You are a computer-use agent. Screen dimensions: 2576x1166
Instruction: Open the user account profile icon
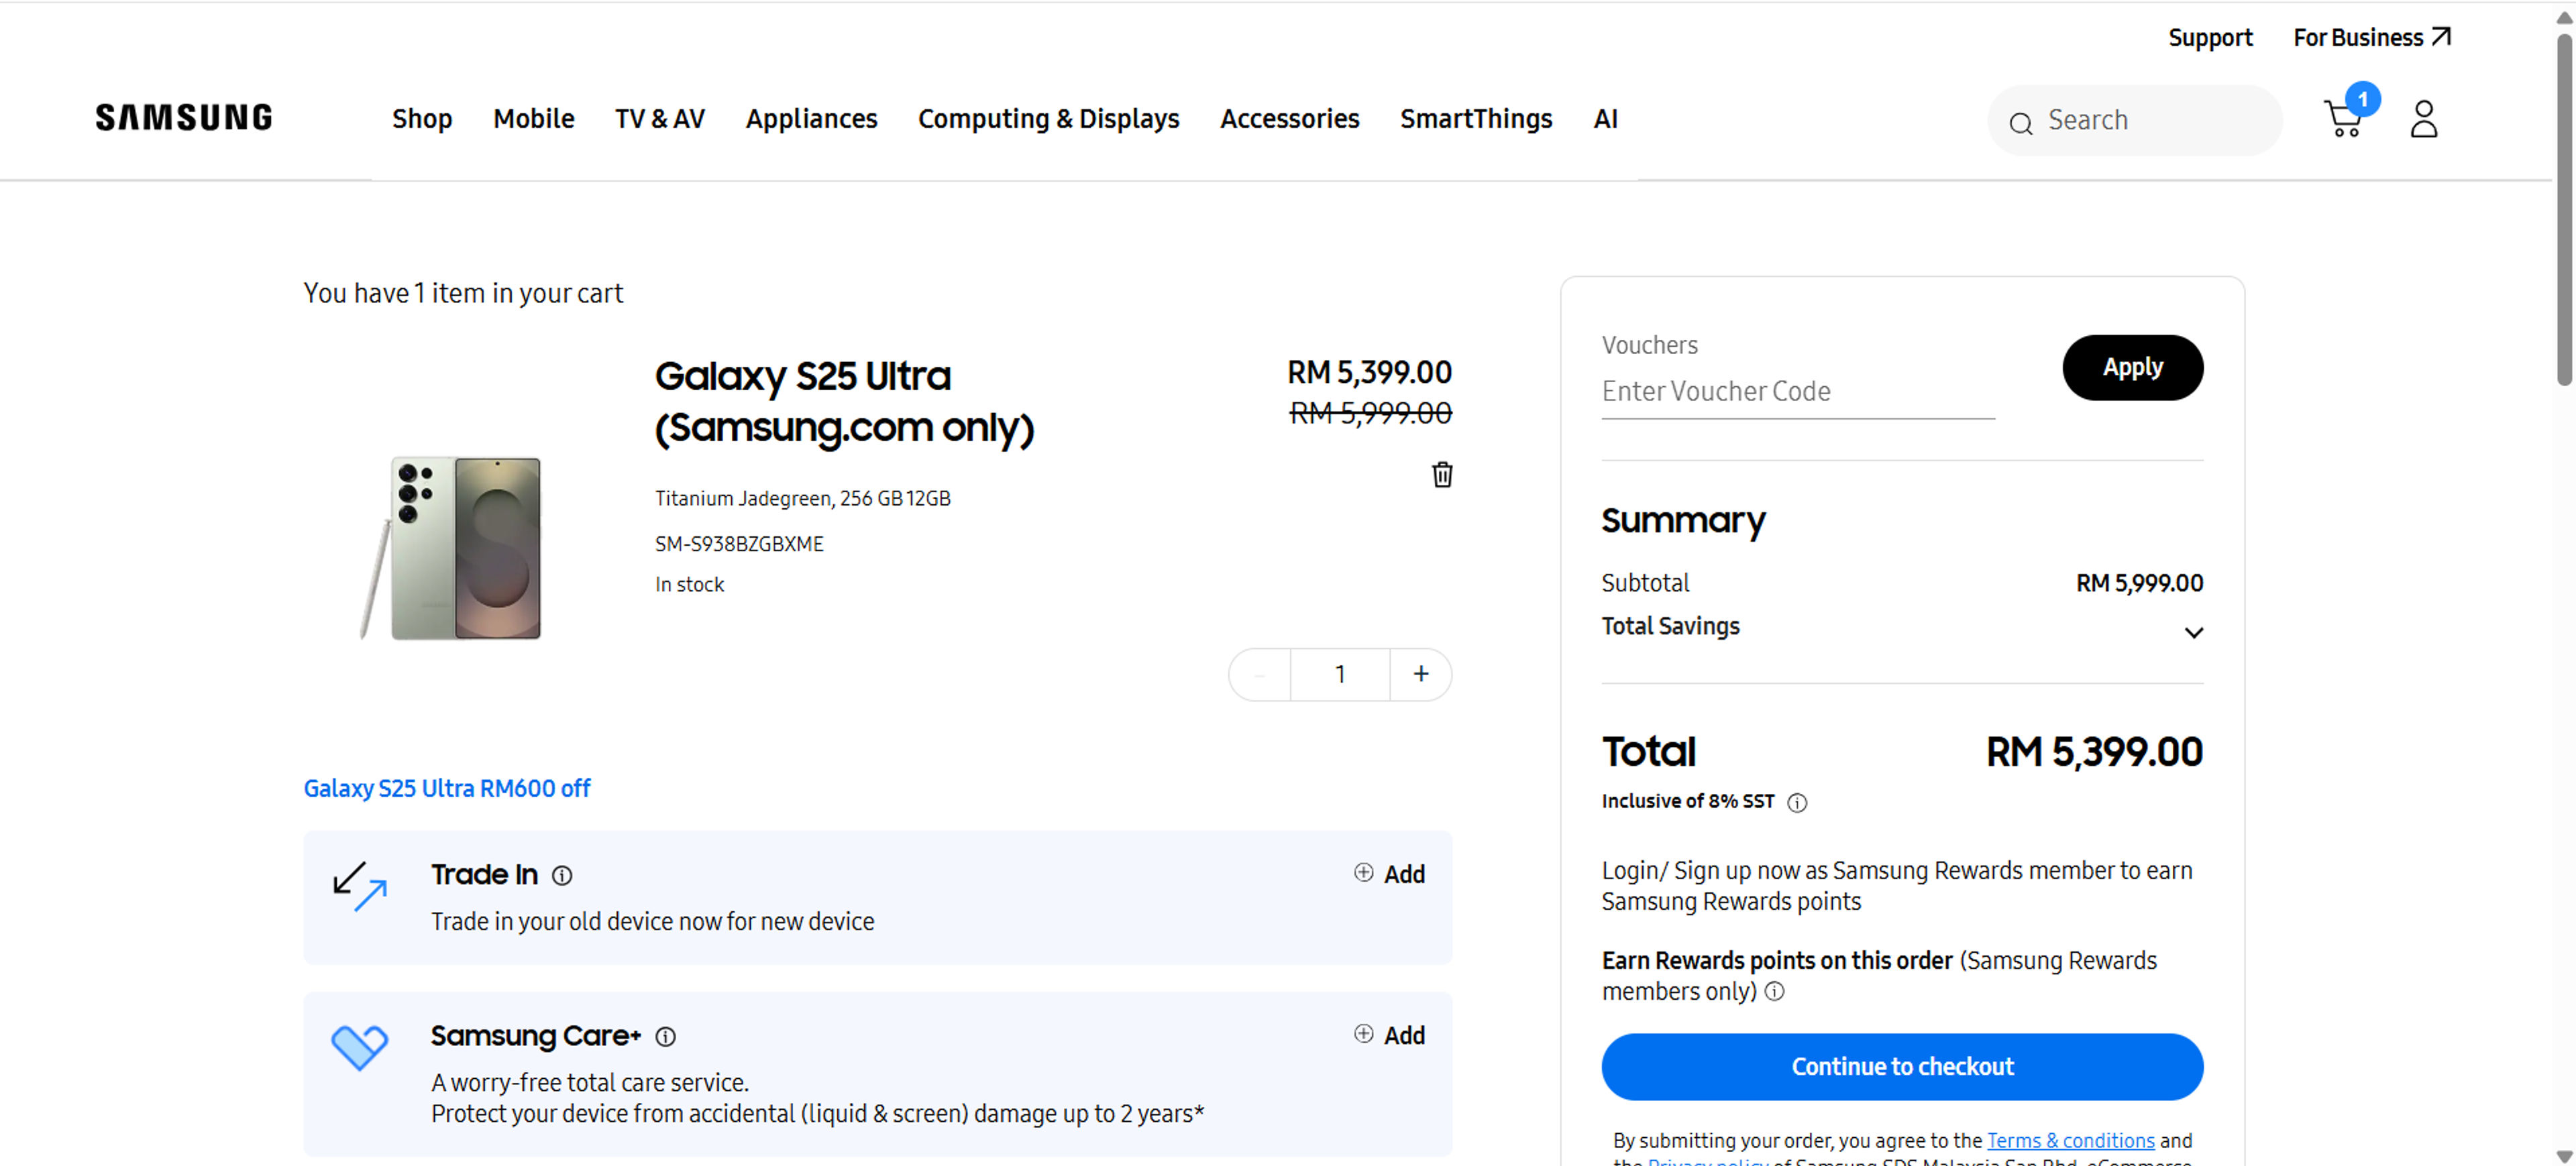2423,119
